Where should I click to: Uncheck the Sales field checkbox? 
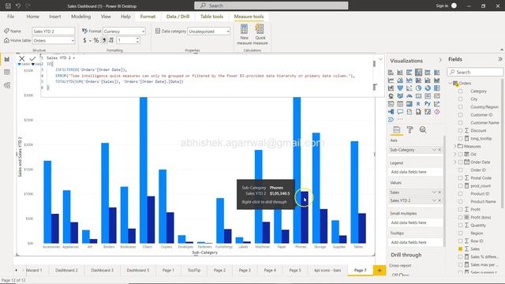pos(460,249)
